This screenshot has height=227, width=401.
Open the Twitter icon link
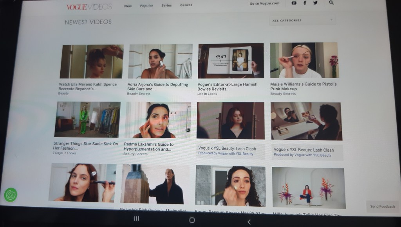315,3
